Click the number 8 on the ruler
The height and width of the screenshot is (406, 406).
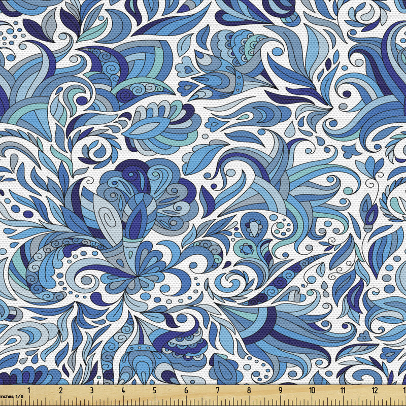pyautogui.click(x=249, y=390)
